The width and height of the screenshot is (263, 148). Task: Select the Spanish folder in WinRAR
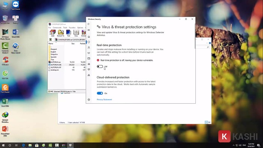pos(53,57)
